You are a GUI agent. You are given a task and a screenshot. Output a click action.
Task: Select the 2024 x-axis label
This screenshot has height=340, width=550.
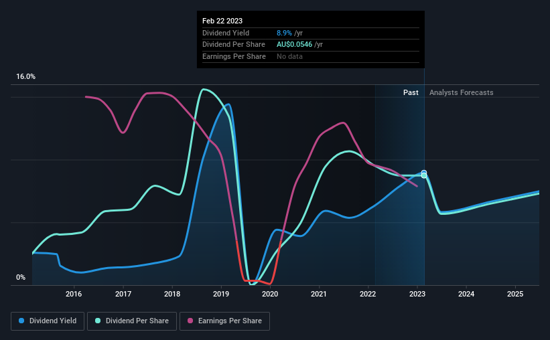coord(466,294)
